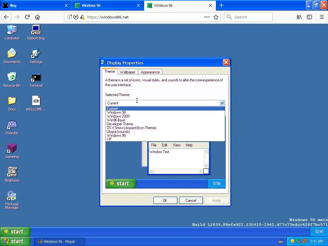The height and width of the screenshot is (246, 328).
Task: Choose the XP theme option
Action: (165, 139)
